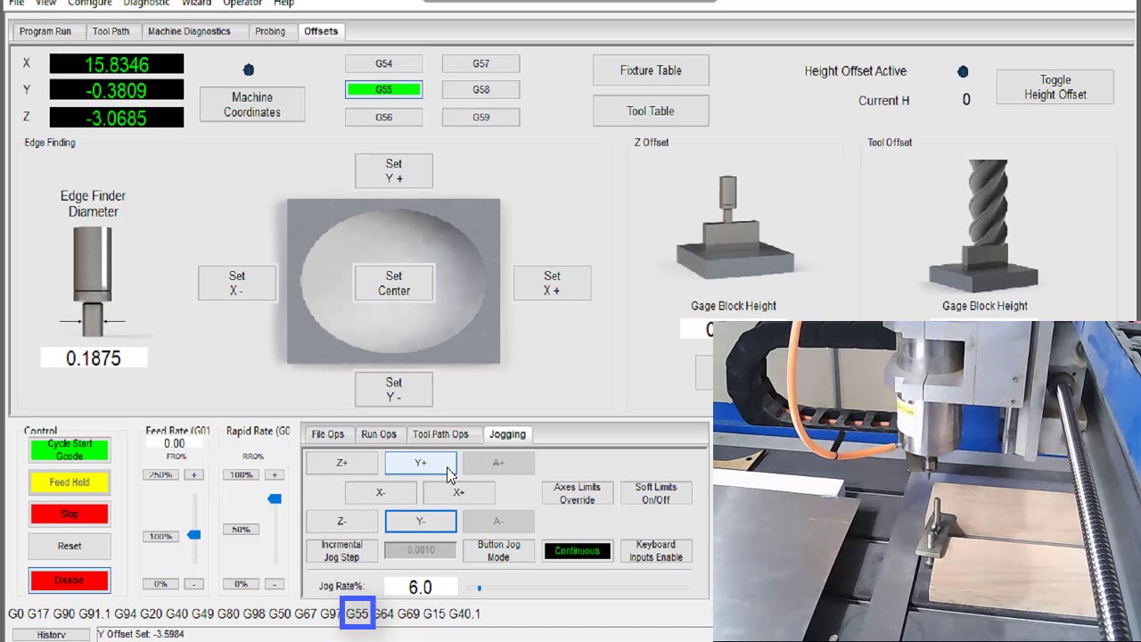Select the G56 work offset
1141x642 pixels.
tap(383, 118)
